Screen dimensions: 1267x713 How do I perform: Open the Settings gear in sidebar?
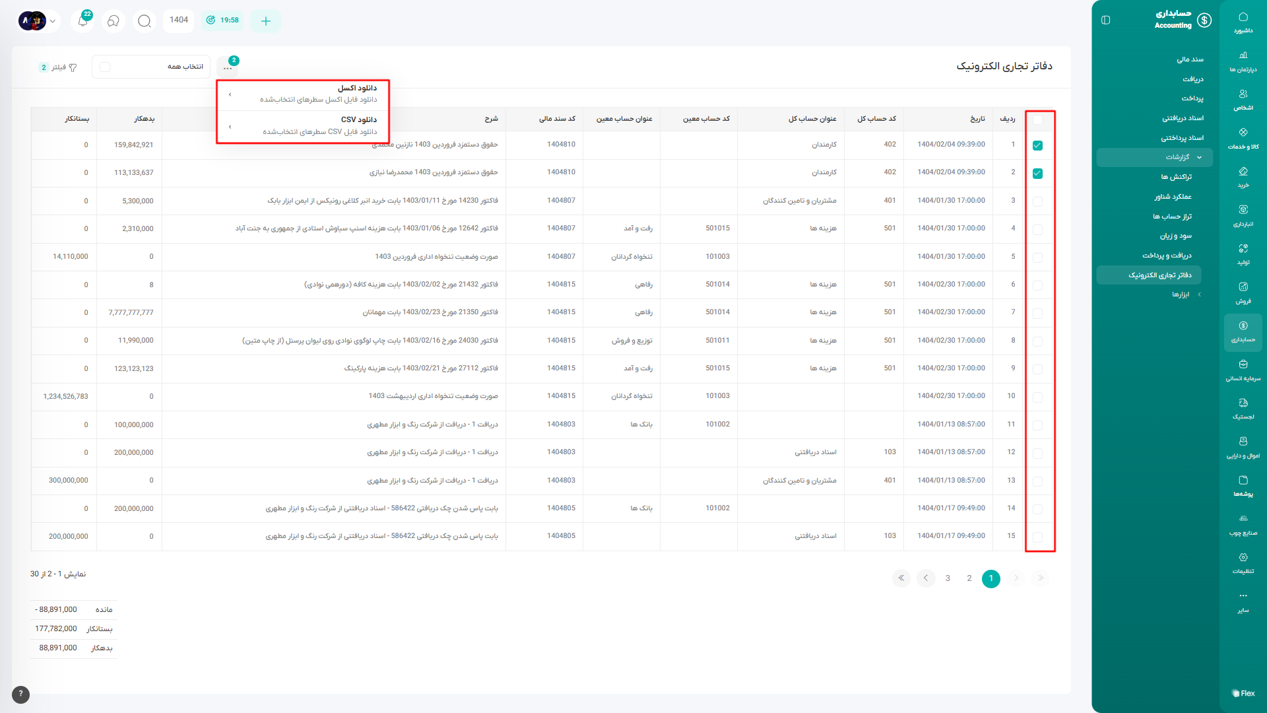1243,562
